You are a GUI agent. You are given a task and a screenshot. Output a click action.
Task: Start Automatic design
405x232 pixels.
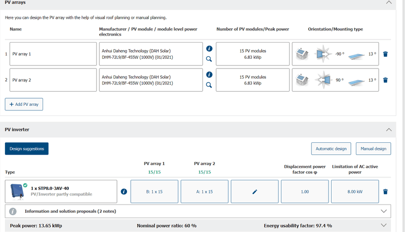tap(331, 148)
